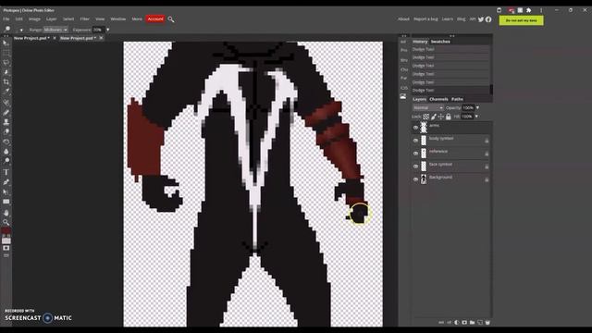Open the Report a bug link
The image size is (592, 333).
point(425,18)
